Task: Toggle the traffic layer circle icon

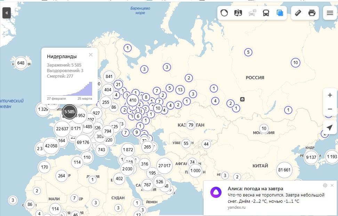Action: click(x=224, y=13)
